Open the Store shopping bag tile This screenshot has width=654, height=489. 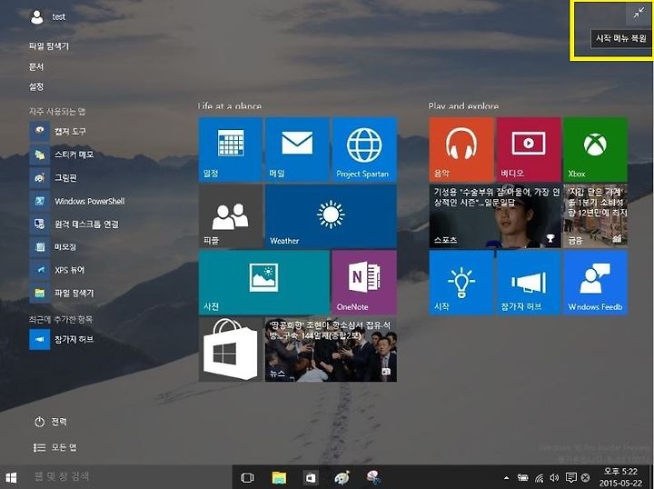[230, 349]
